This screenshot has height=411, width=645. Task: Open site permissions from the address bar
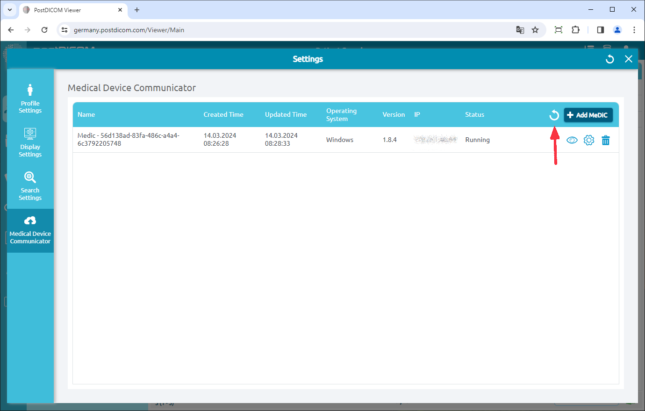63,29
